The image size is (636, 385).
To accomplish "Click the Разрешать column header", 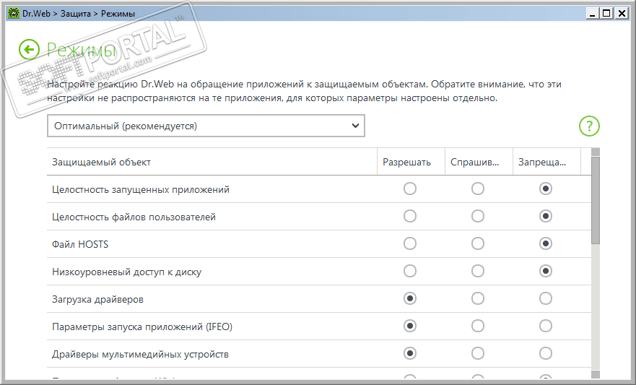I will (x=411, y=162).
